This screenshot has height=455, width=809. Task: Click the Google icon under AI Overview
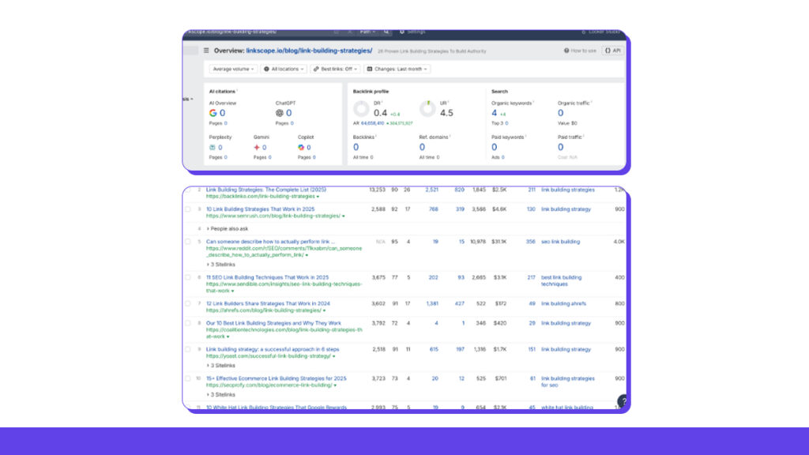coord(213,112)
